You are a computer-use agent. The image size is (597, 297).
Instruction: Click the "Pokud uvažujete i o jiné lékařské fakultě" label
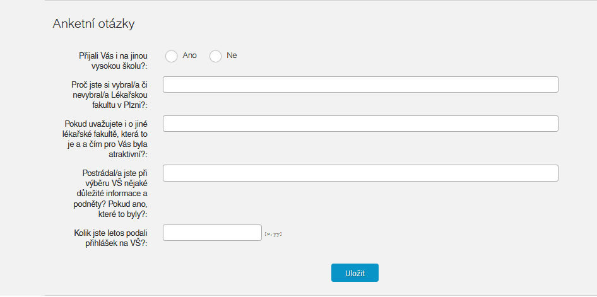(x=106, y=138)
